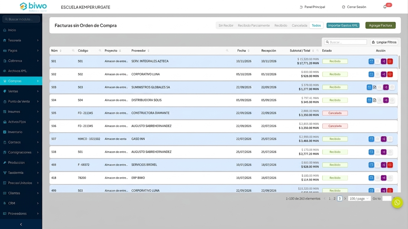The image size is (408, 229).
Task: Toggle sort arrows on Fecha column
Action: click(249, 51)
